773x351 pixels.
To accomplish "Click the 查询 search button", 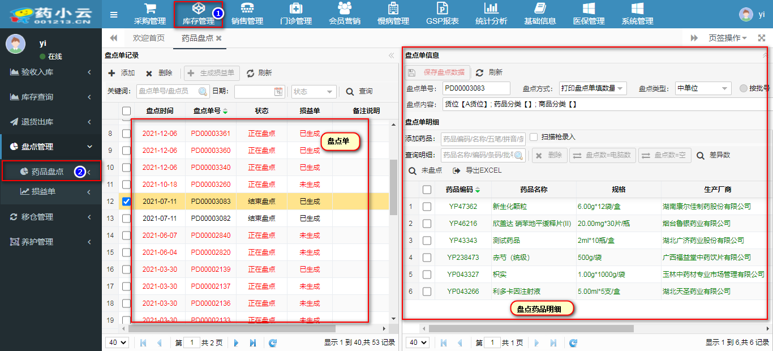I will tap(359, 91).
